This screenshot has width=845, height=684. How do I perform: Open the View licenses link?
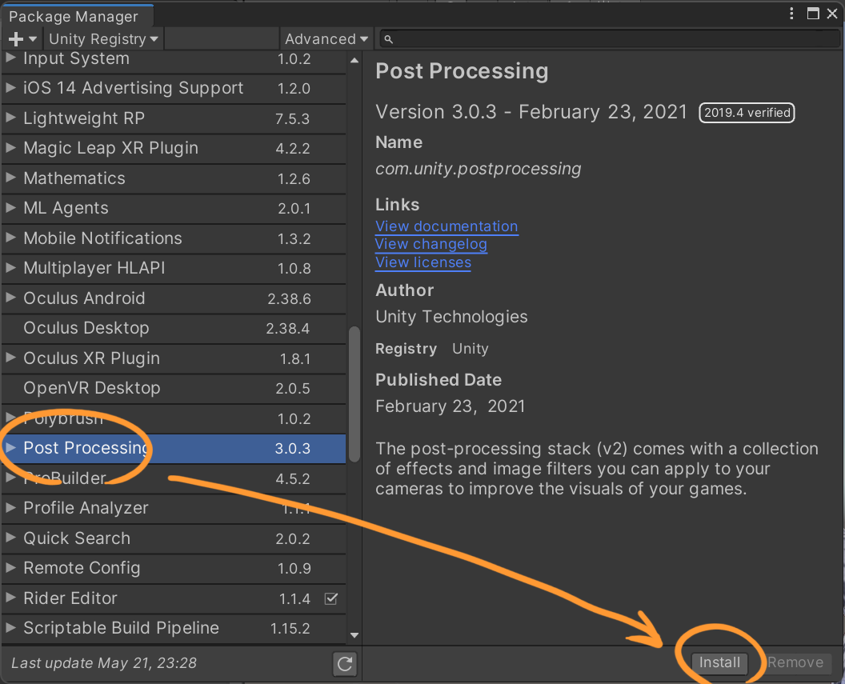423,262
